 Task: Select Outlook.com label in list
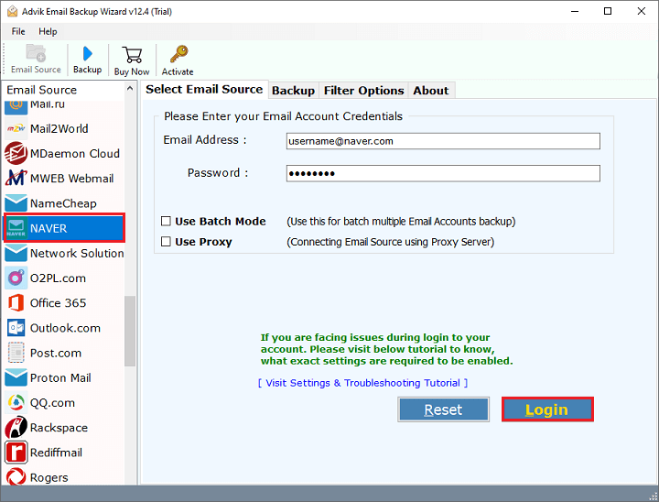65,328
